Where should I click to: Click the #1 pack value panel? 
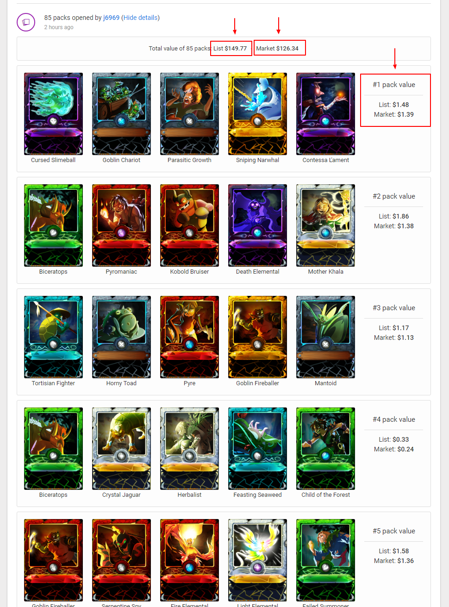(395, 100)
